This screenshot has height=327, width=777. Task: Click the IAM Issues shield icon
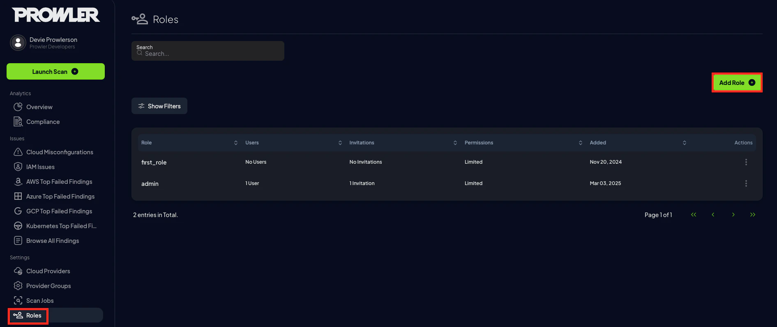coord(18,167)
